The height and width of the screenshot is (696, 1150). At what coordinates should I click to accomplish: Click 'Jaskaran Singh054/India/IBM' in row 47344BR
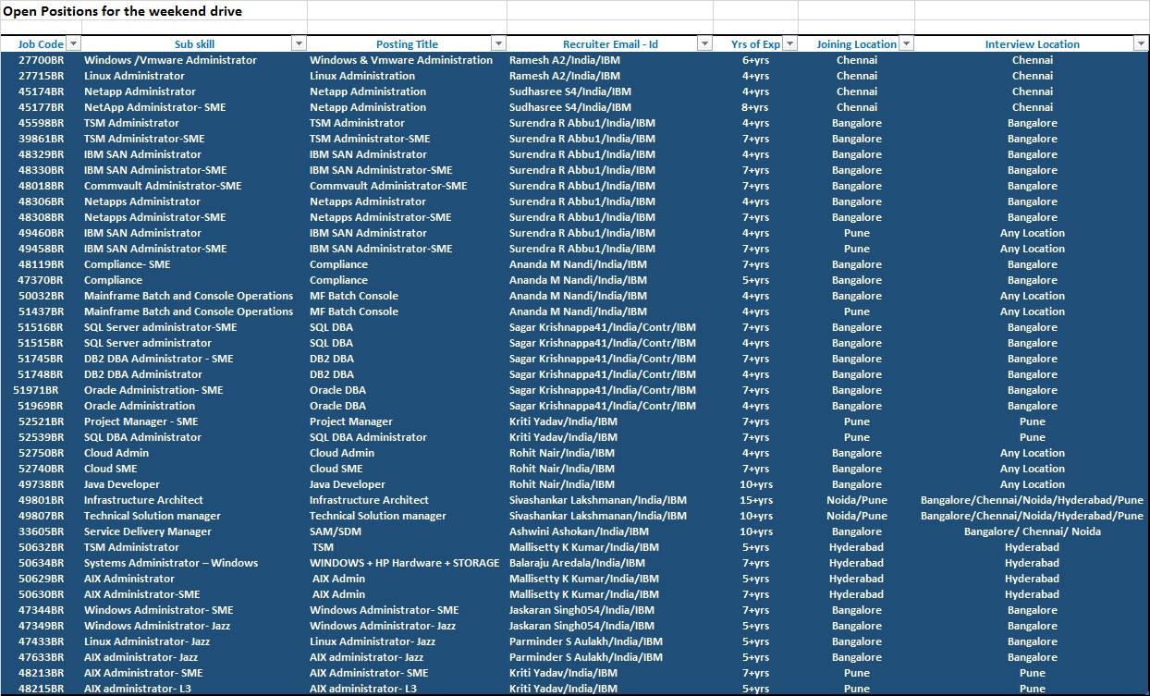pyautogui.click(x=581, y=610)
